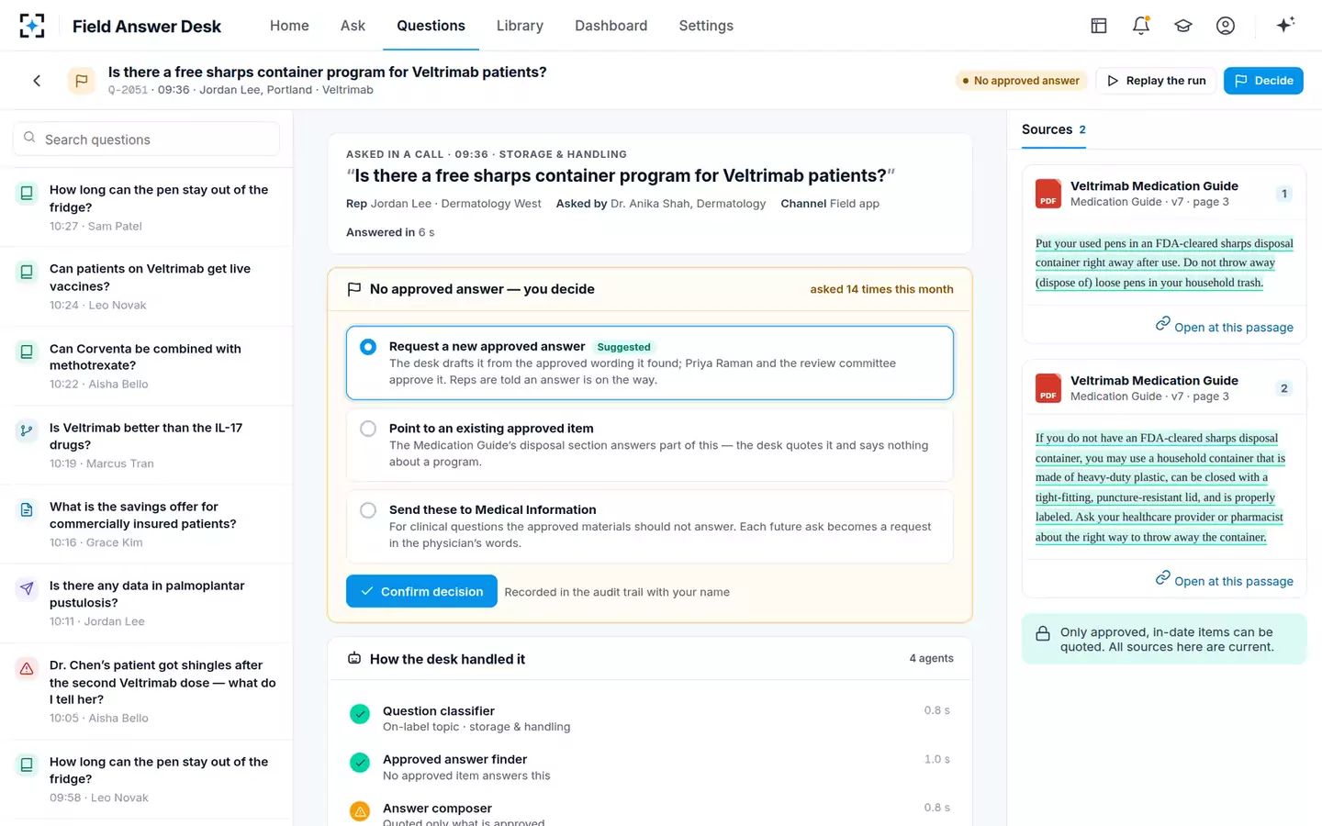Click the book icon on live vaccines question
The height and width of the screenshot is (826, 1322).
27,272
